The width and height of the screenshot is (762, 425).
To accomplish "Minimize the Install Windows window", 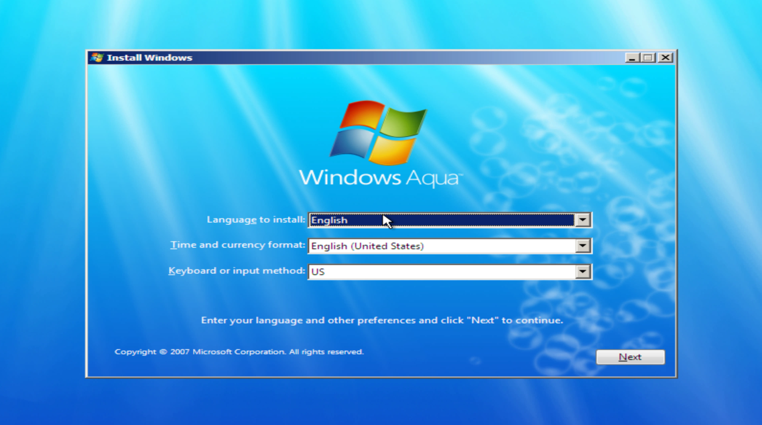I will click(x=632, y=57).
